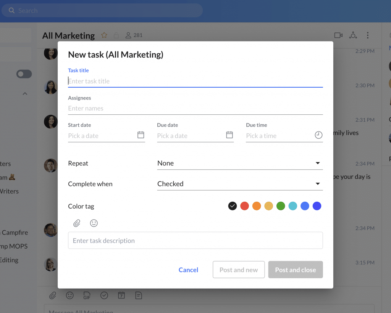Start a video call from the header
This screenshot has height=313, width=391.
[338, 35]
